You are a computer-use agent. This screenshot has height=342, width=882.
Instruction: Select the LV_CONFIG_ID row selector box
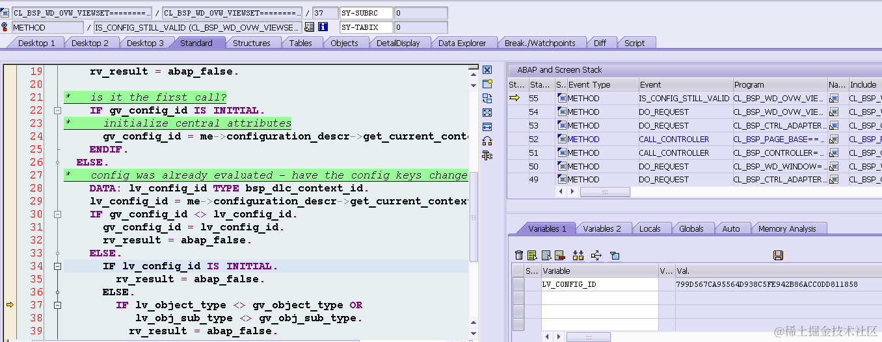click(x=518, y=284)
